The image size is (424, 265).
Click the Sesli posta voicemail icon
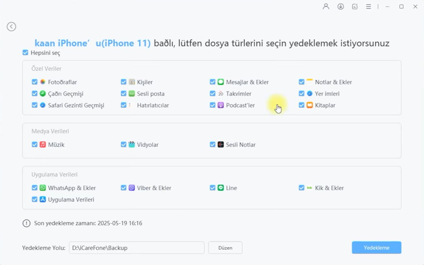(x=132, y=94)
